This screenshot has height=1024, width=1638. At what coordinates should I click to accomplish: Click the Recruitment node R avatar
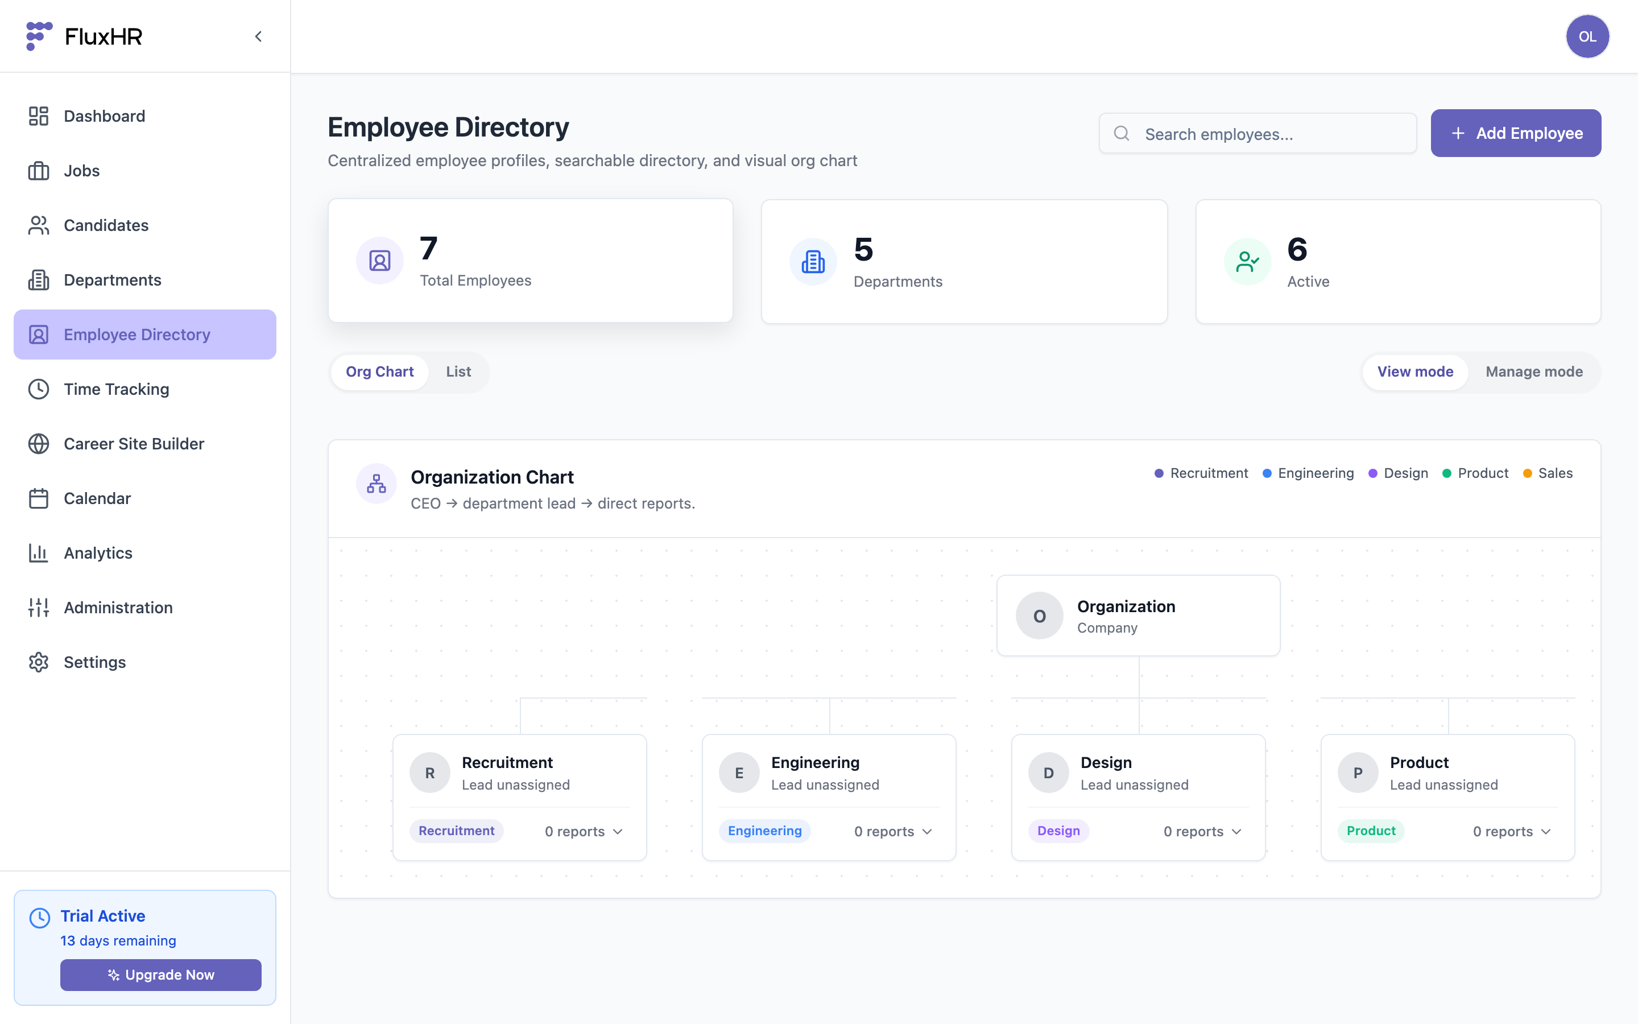[430, 773]
